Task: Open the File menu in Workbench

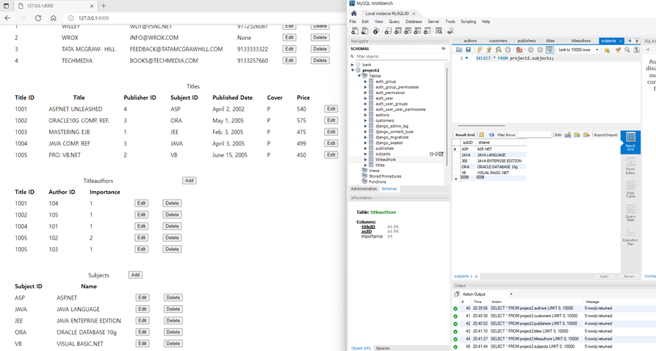Action: 353,22
